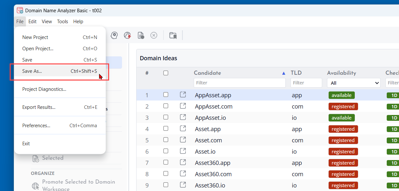The height and width of the screenshot is (191, 399).
Task: Check the box for Asset.app row
Action: (x=166, y=129)
